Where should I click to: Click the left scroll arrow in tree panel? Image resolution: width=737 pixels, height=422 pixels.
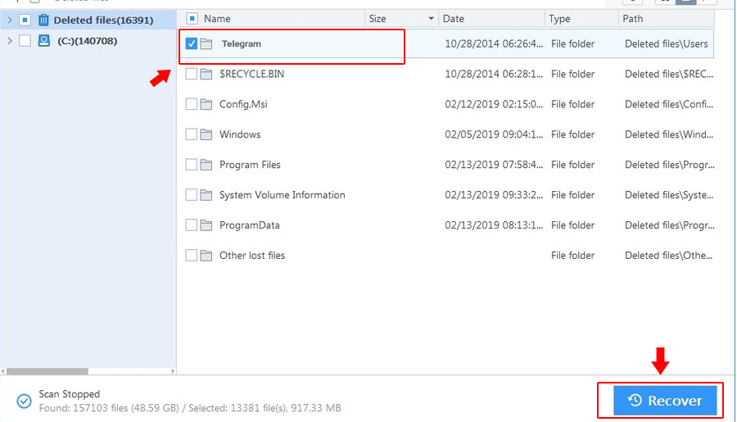3,371
